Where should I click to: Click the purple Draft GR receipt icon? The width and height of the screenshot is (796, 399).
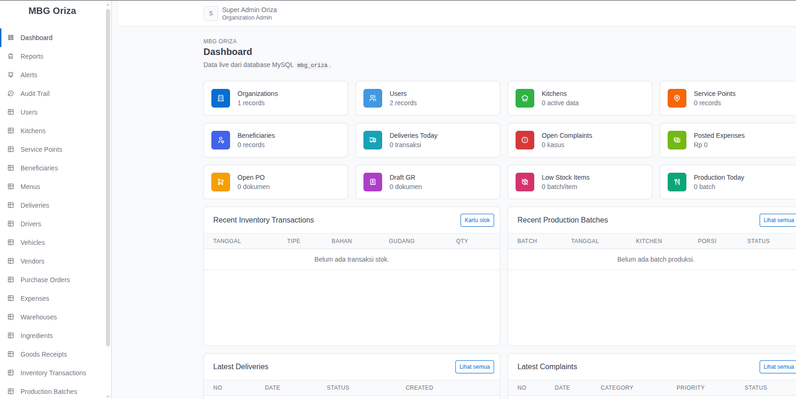pos(373,182)
